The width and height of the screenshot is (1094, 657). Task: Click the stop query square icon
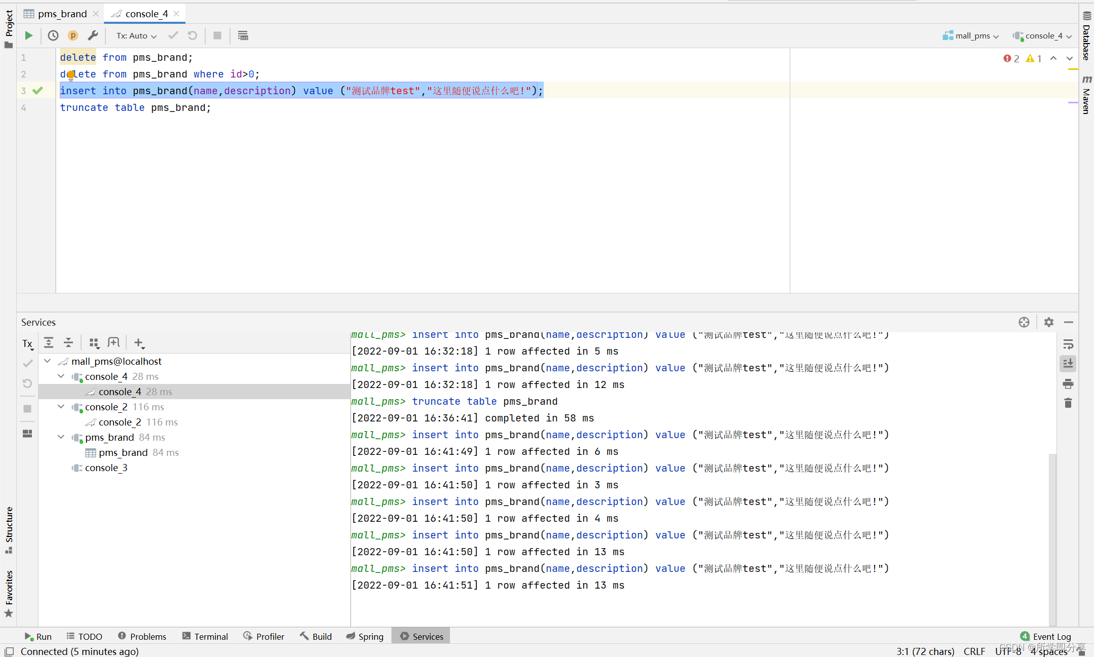pyautogui.click(x=217, y=35)
